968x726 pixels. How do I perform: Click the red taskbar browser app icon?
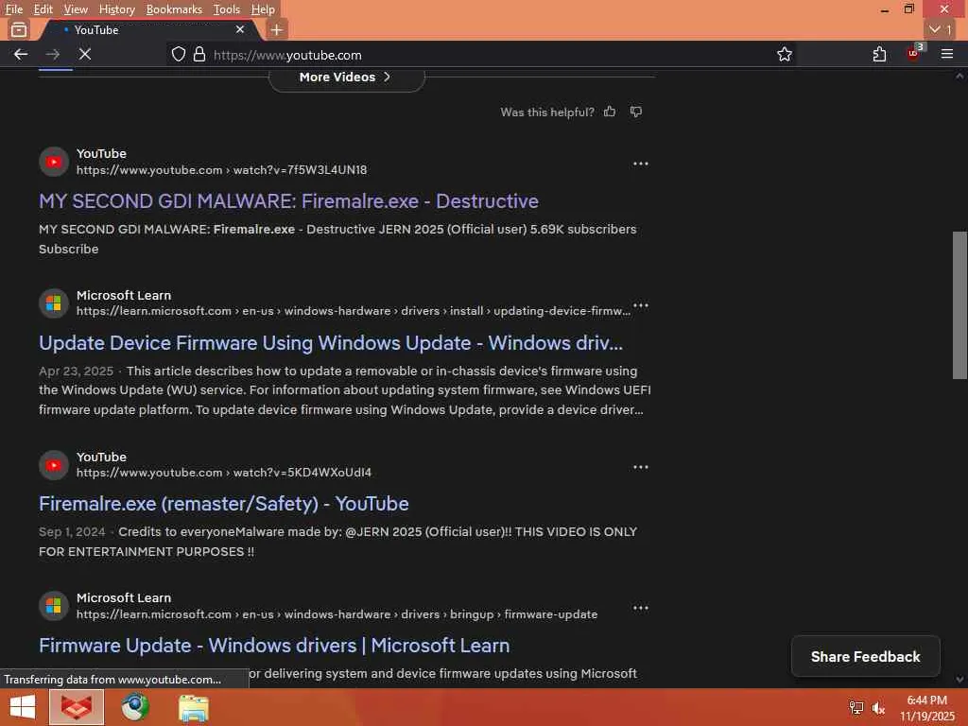[x=77, y=707]
